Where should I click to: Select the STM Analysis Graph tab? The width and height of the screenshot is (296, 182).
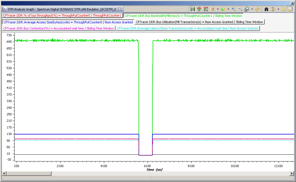pos(62,9)
